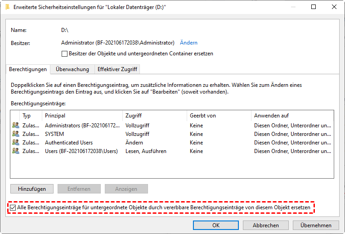Click the folder icon in the title bar
The width and height of the screenshot is (345, 234).
(8, 7)
